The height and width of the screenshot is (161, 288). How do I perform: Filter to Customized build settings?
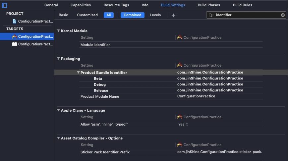[87, 15]
